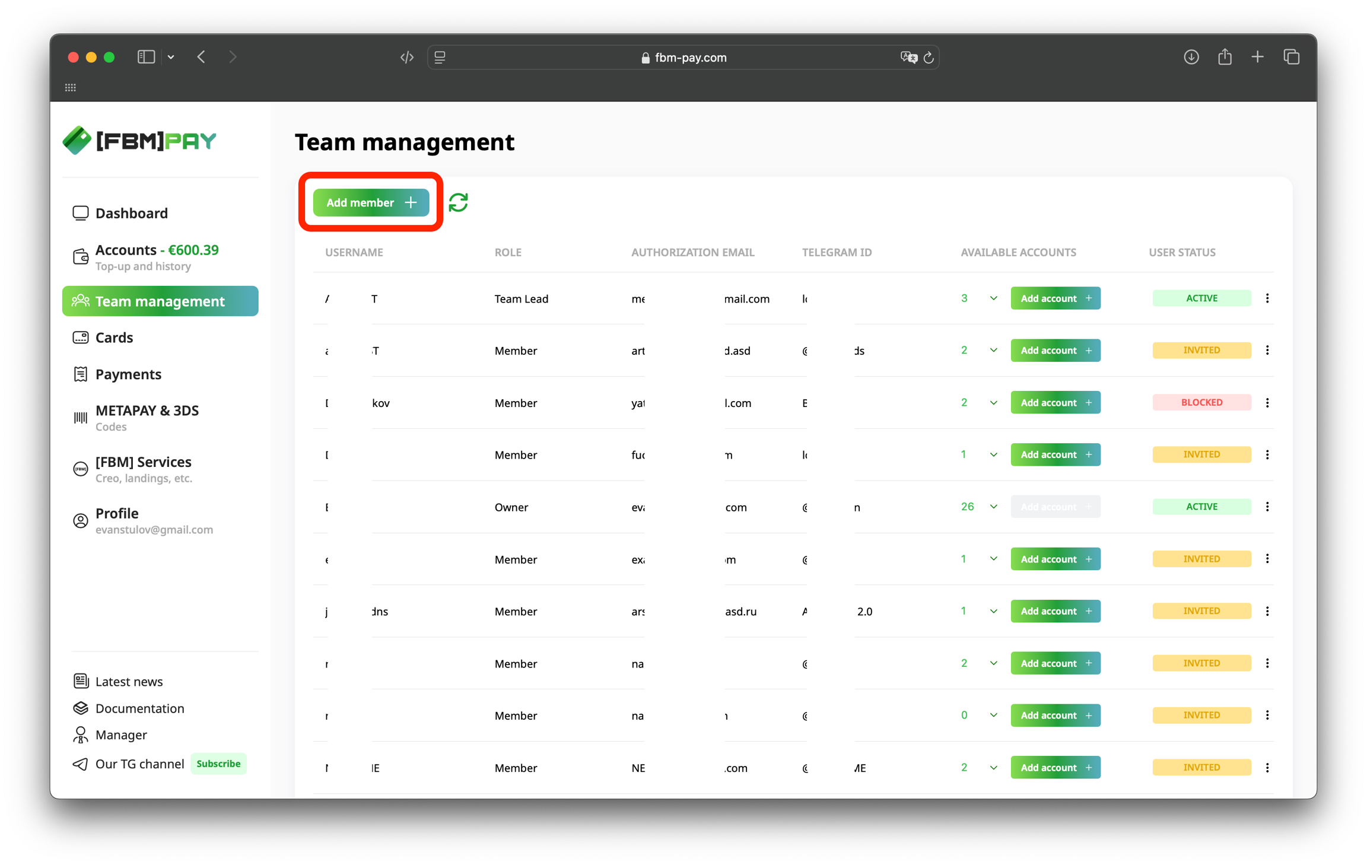Open three-dot menu for the BLOCKED user
This screenshot has height=865, width=1367.
[x=1267, y=403]
